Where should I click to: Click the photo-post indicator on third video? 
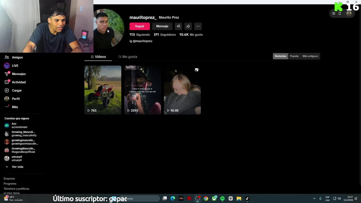click(x=197, y=70)
